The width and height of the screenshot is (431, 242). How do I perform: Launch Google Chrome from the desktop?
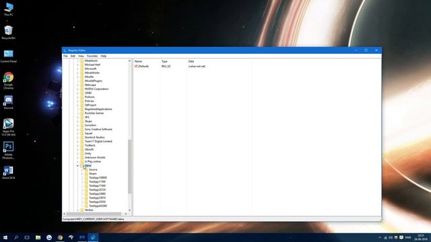(x=9, y=81)
